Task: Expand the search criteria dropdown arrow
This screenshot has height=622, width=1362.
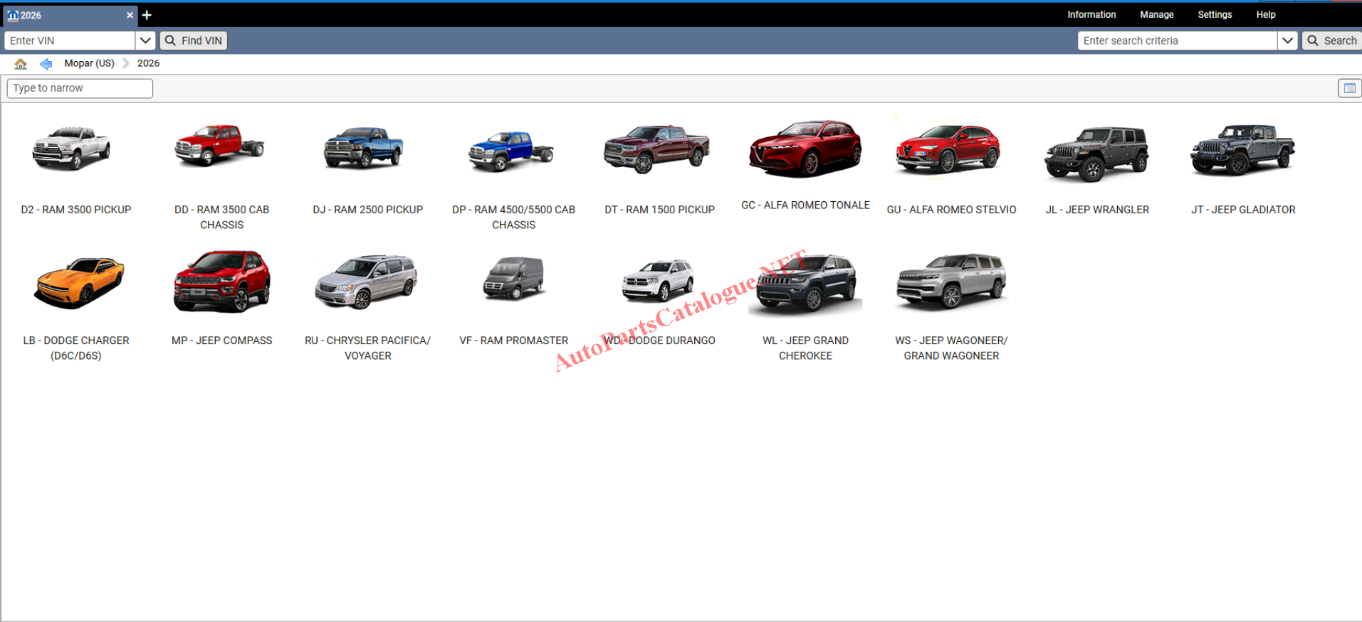Action: tap(1287, 41)
